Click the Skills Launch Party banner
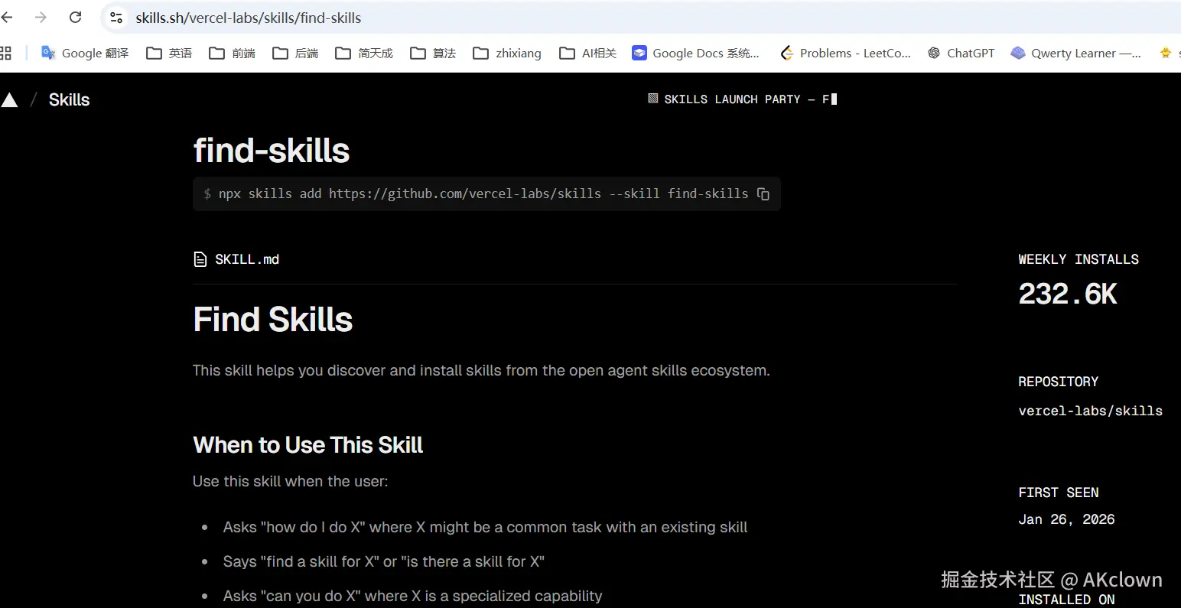Screen dimensions: 1181x608 point(743,99)
